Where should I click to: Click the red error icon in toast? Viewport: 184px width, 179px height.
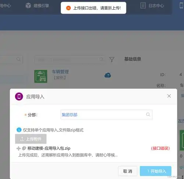[68, 8]
